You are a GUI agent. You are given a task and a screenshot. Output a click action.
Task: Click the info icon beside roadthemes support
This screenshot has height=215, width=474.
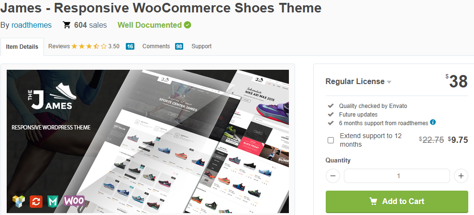point(433,122)
